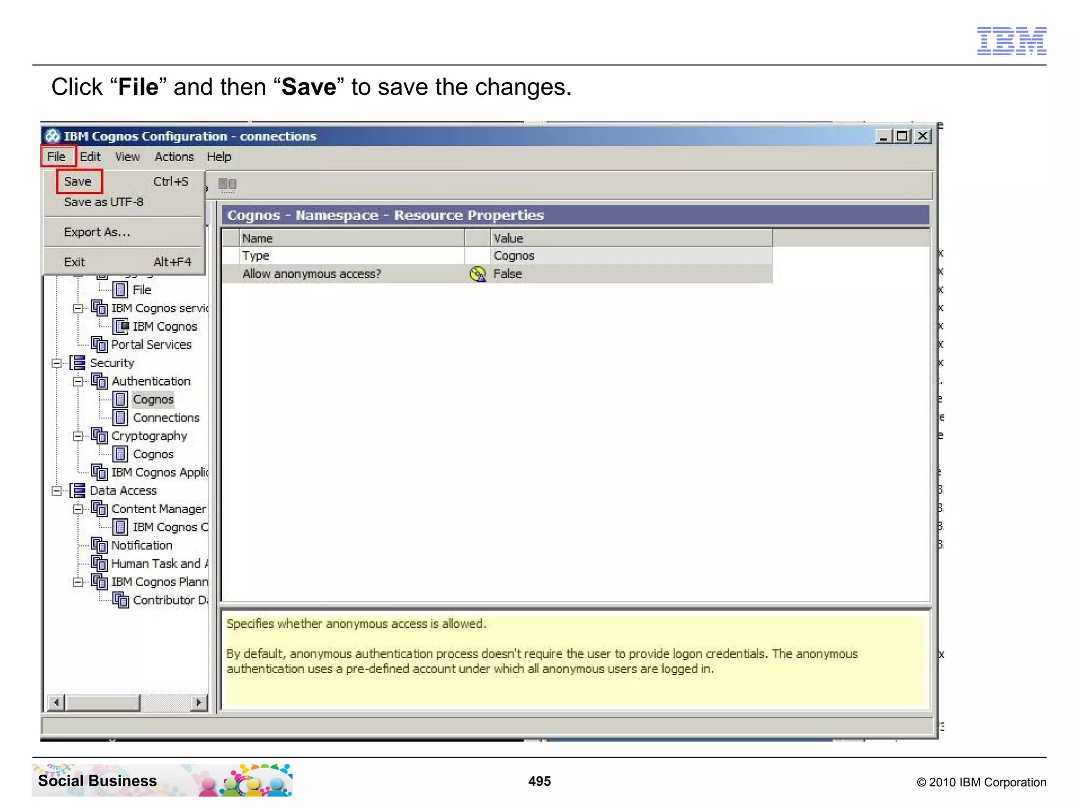Click the tree left scroll arrow
Screen dimensions: 1079x809
pyautogui.click(x=56, y=702)
